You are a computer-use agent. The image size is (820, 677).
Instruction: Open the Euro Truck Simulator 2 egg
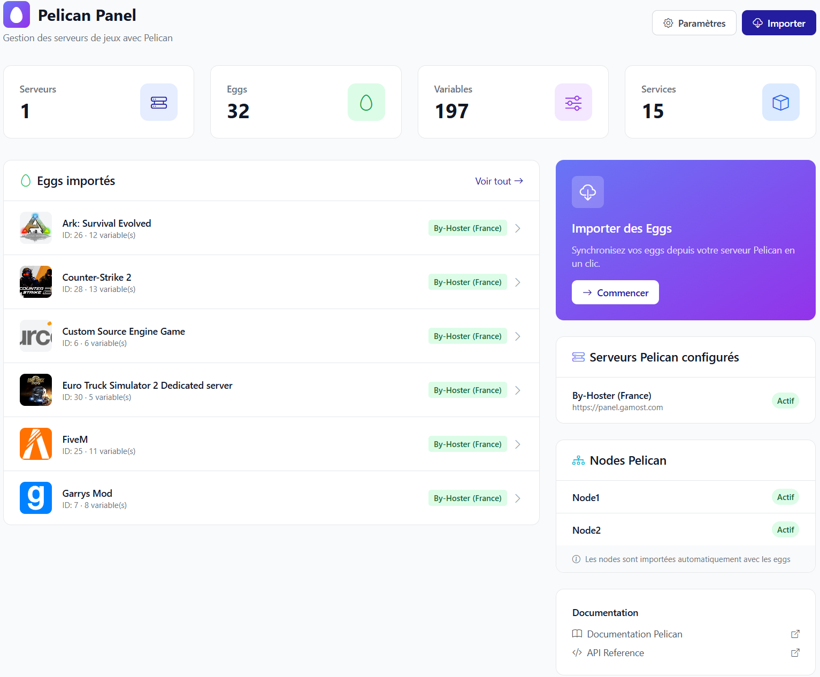tap(147, 386)
